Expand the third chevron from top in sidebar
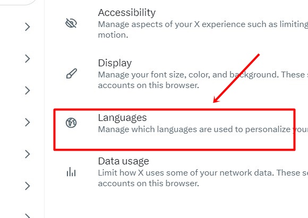The height and width of the screenshot is (218, 308). point(28,91)
